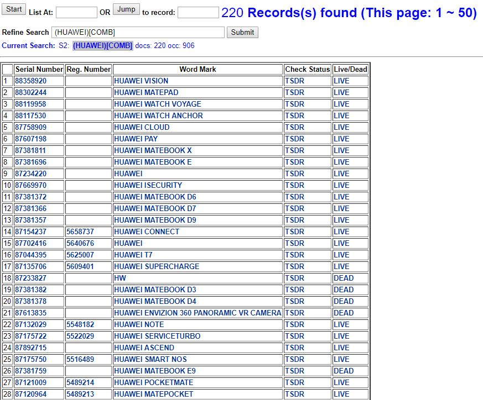Viewport: 483px width, 400px height.
Task: Click DEAD link for HUAWEI MATEBOOK D4
Action: click(344, 302)
